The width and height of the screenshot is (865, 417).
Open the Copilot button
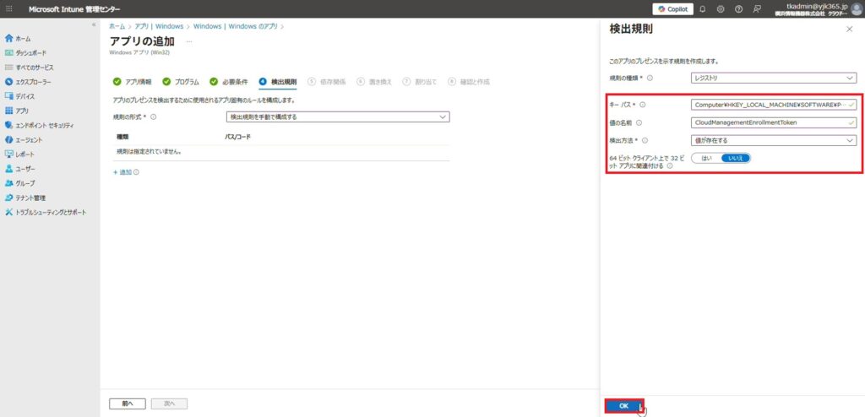pyautogui.click(x=672, y=8)
